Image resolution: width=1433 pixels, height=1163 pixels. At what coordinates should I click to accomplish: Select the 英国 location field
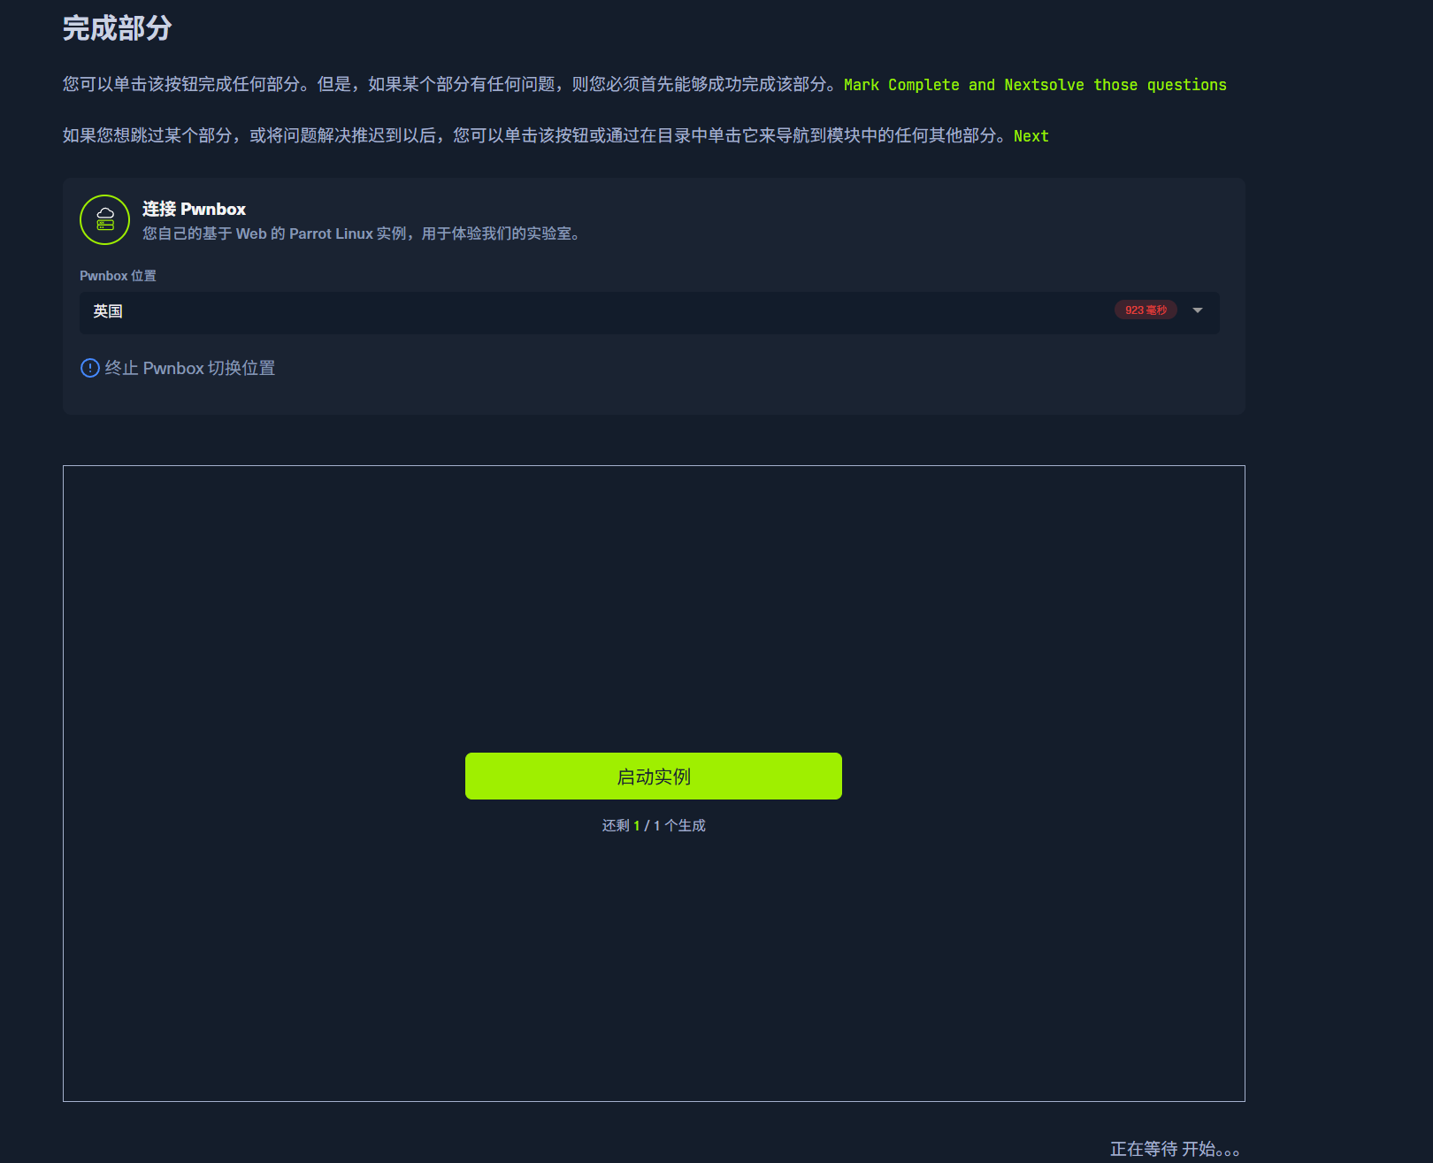click(649, 312)
